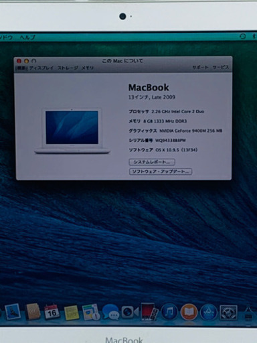The width and height of the screenshot is (257, 343).
Task: Launch the App Store from the Dock
Action: 208,312
